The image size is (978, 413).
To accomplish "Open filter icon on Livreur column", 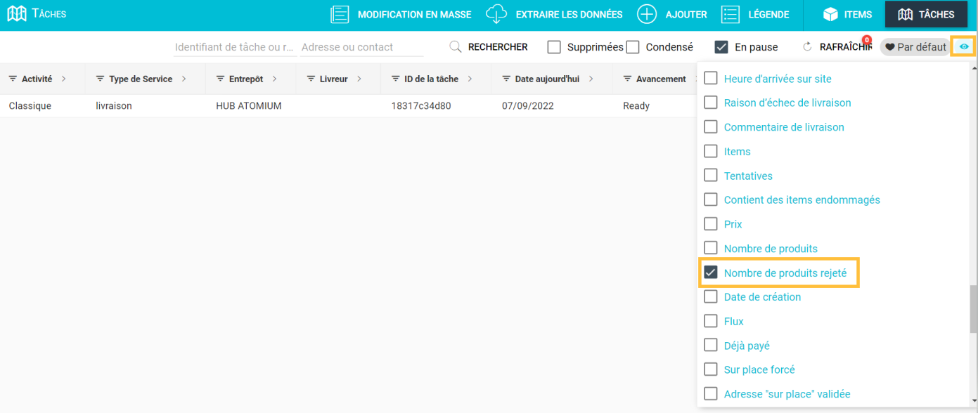I will point(311,79).
